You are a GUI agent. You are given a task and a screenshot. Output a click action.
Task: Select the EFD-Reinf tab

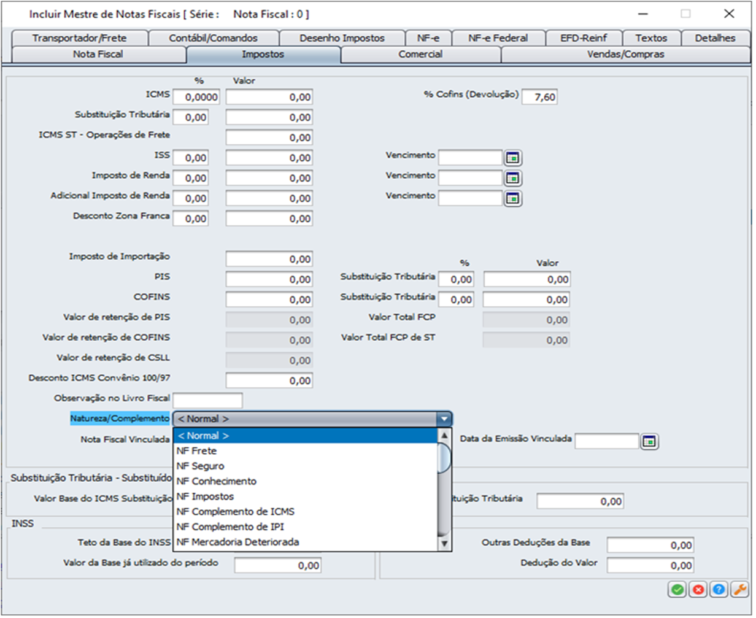[584, 38]
